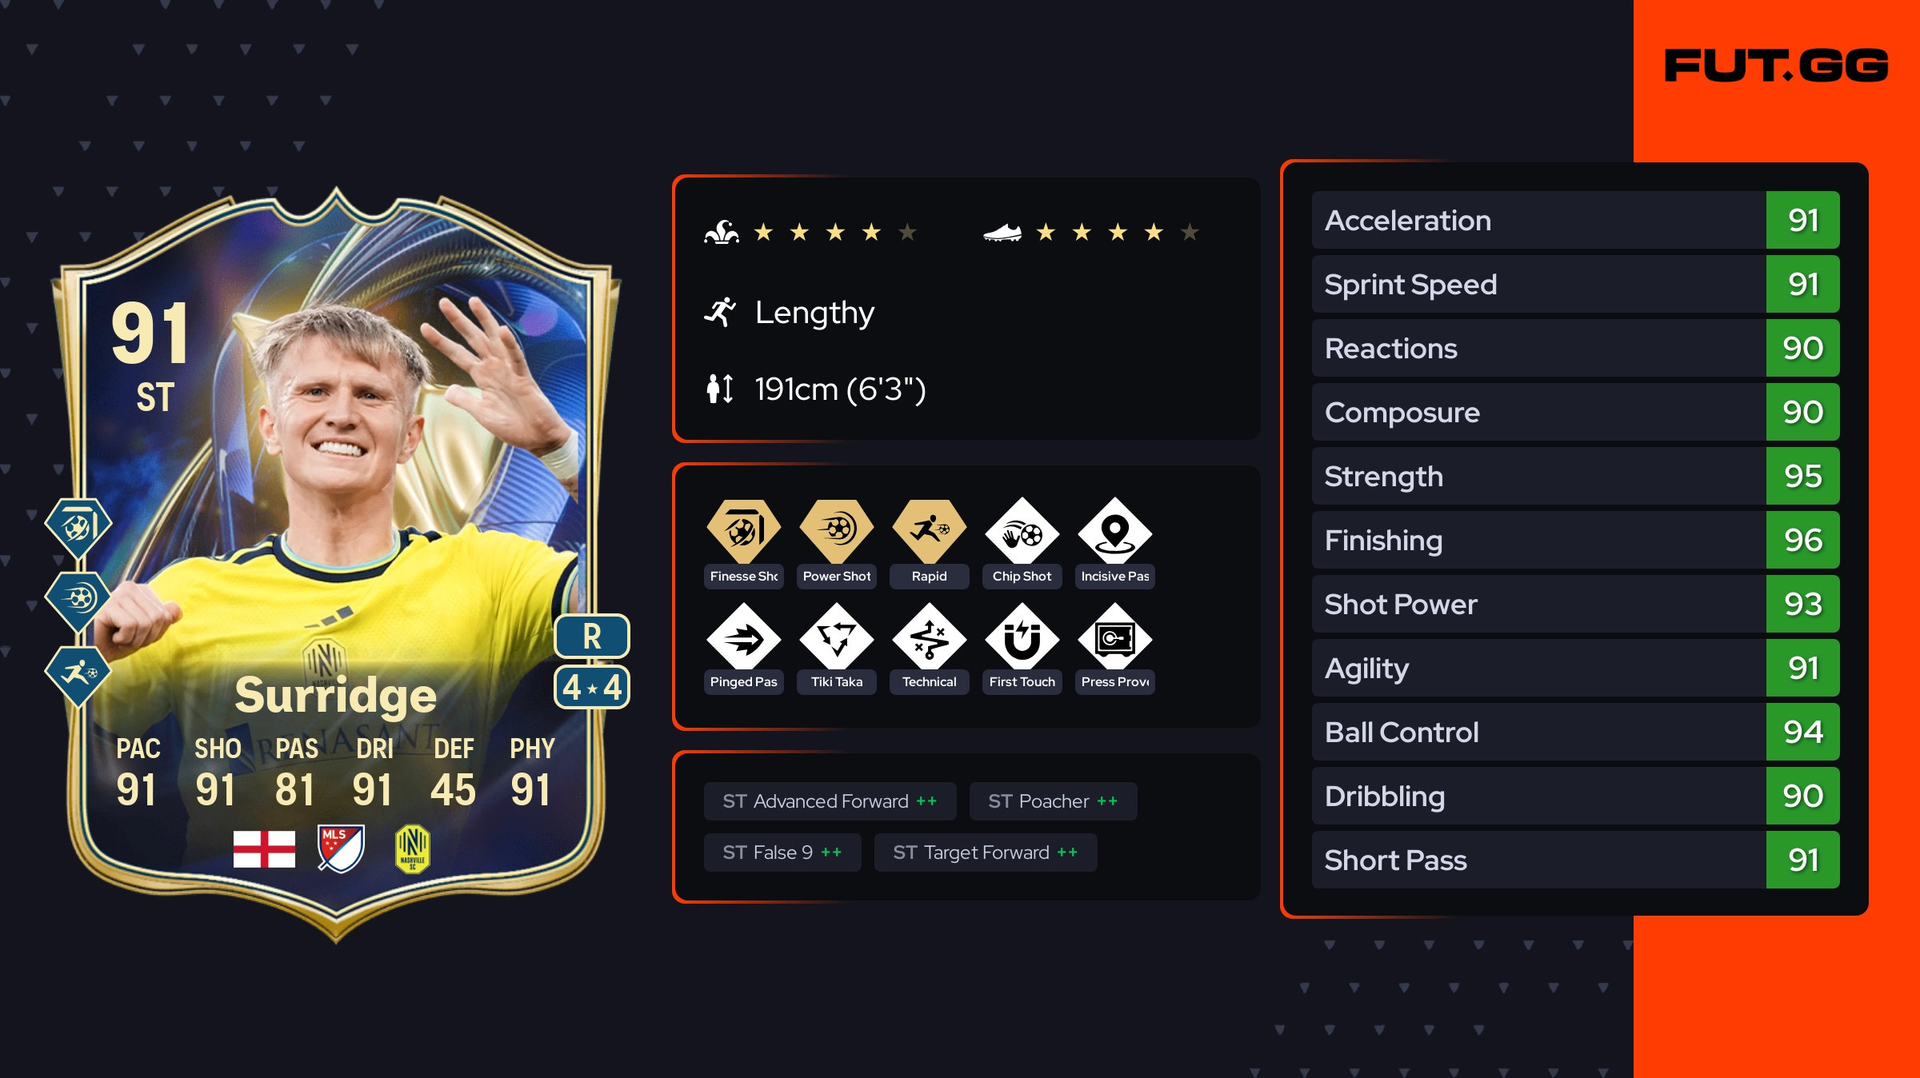Click the Finishing 96 stat row
The height and width of the screenshot is (1078, 1920).
1575,540
